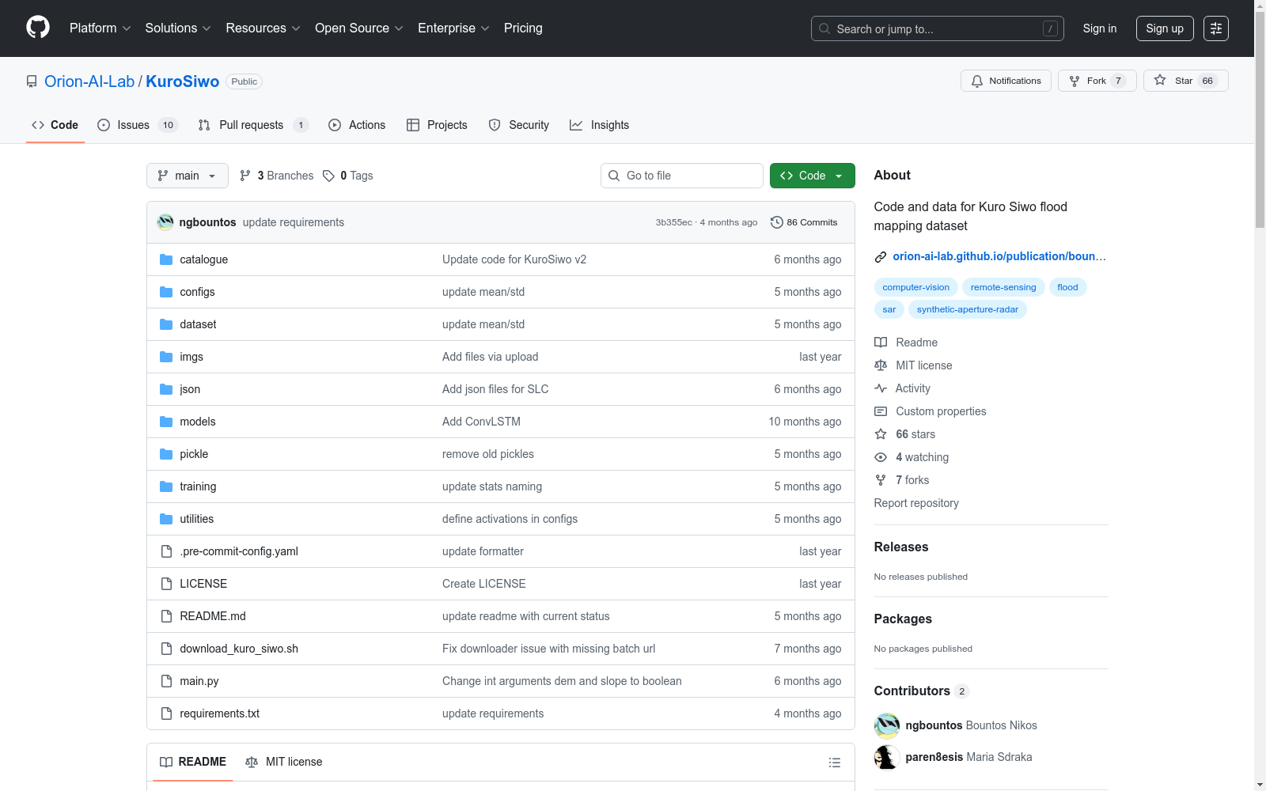Click the fork icon beside 7 forks
The image size is (1266, 791).
(x=881, y=480)
